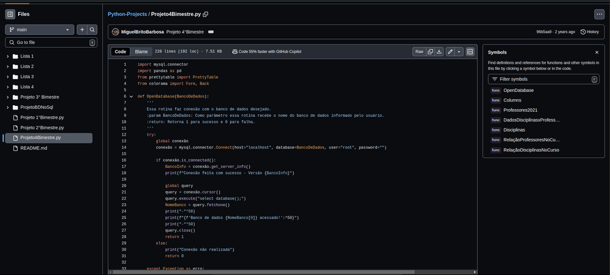
Task: Download raw file icon
Action: [x=439, y=52]
